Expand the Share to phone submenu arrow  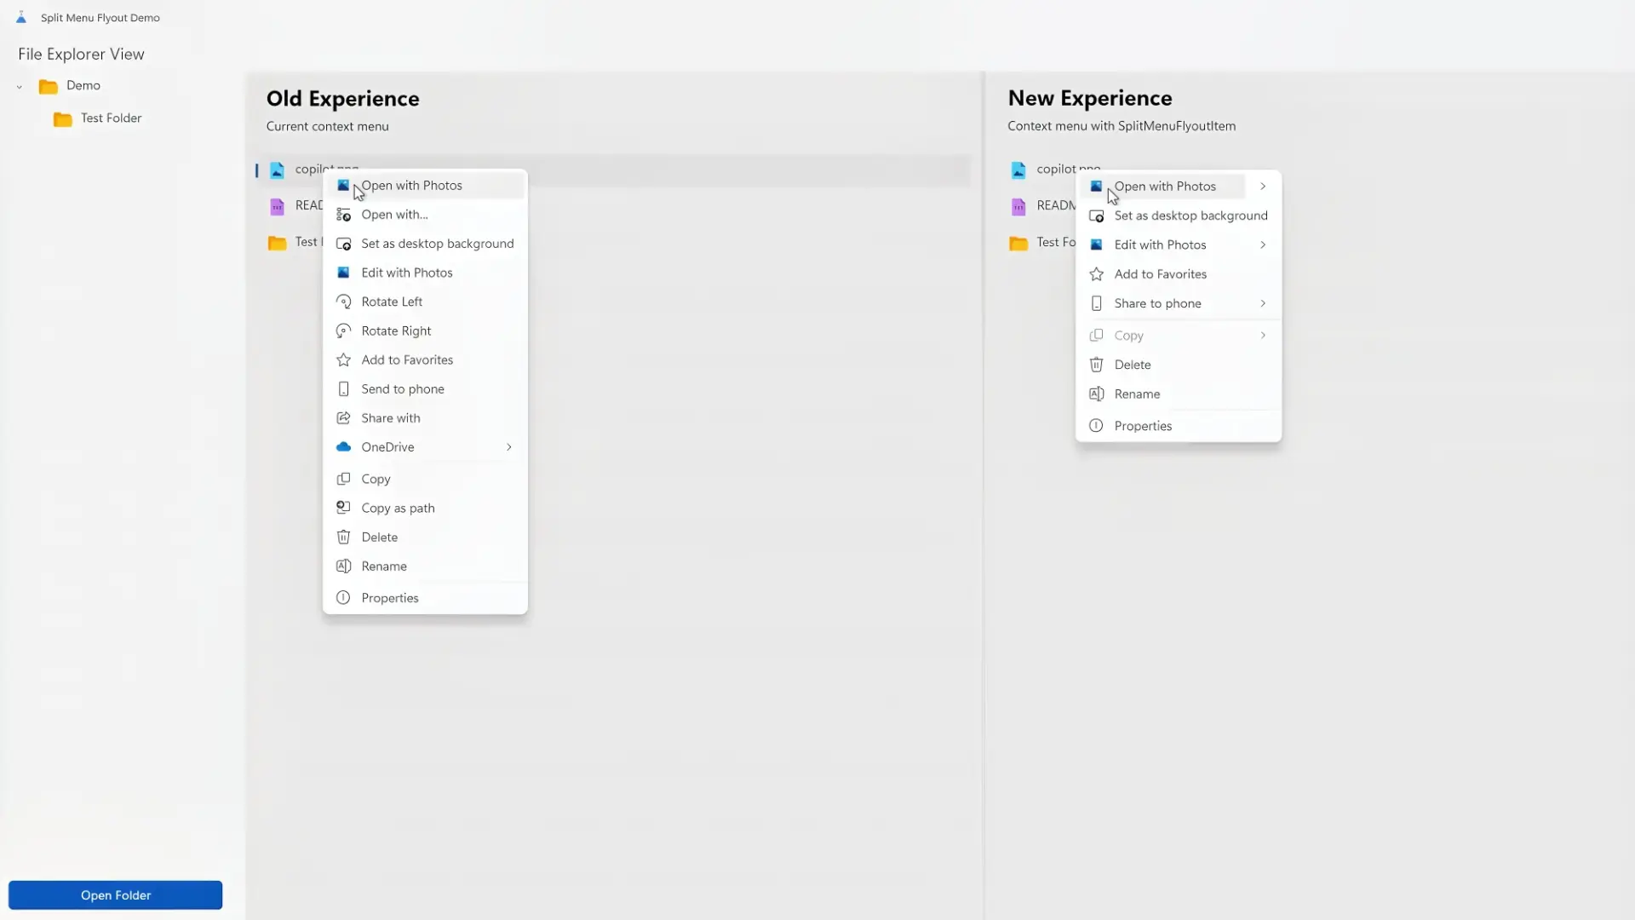click(x=1263, y=303)
